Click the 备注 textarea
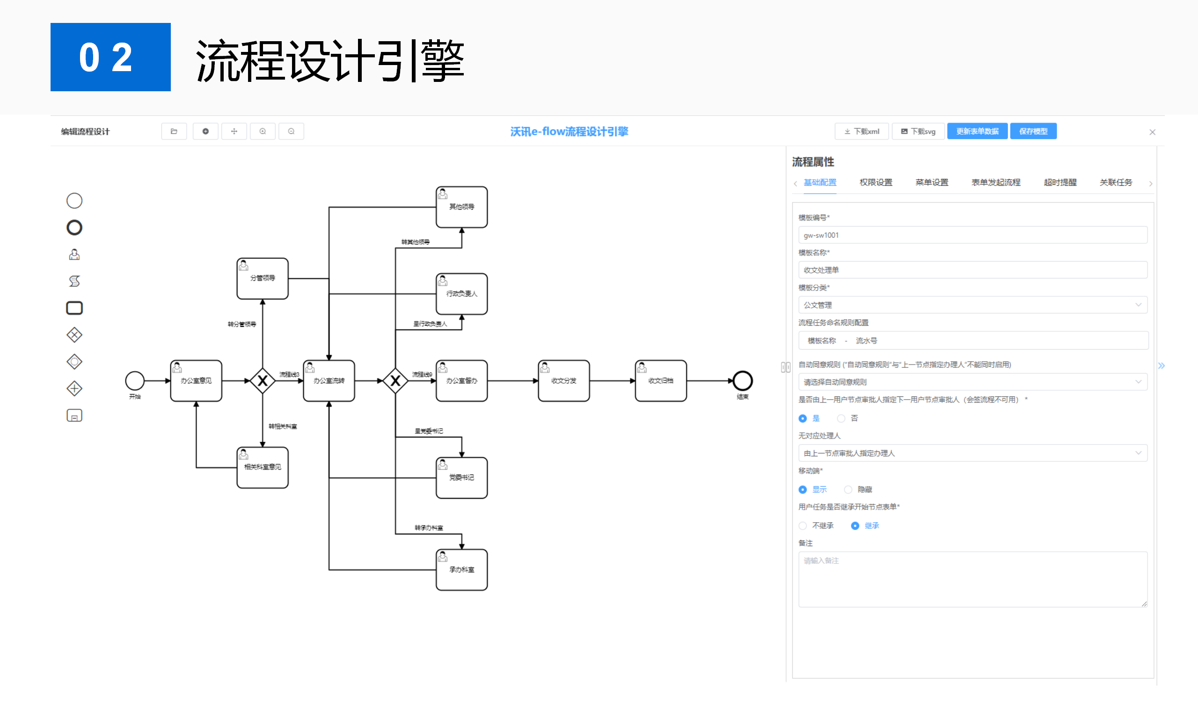This screenshot has height=709, width=1198. click(972, 579)
